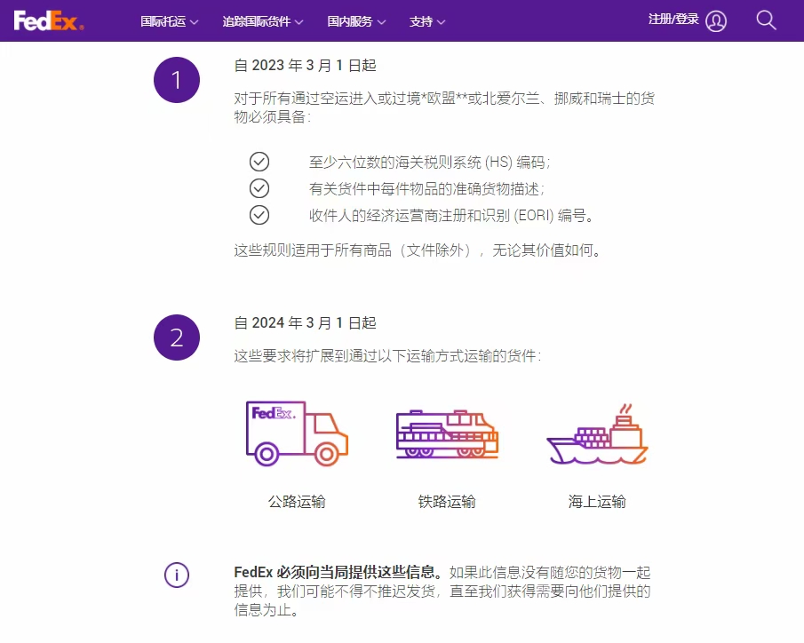Click checkmark icon beside HS 编码 line

pos(259,162)
